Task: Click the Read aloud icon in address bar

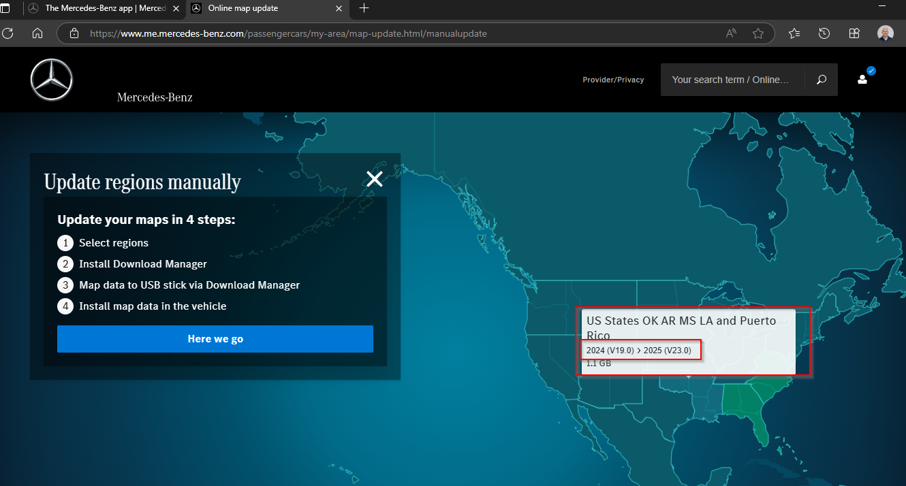Action: (731, 33)
